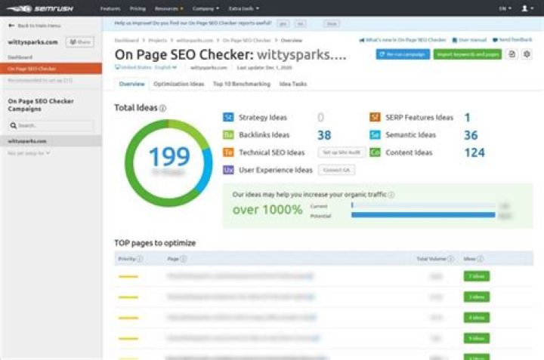Image resolution: width=544 pixels, height=360 pixels.
Task: Click the Send feedback link
Action: pyautogui.click(x=515, y=40)
